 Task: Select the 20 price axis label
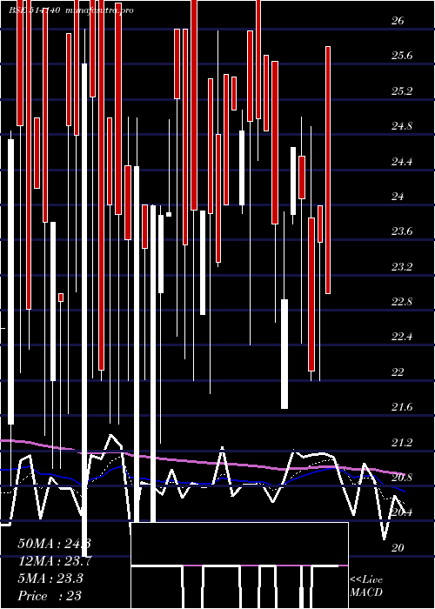pos(398,547)
